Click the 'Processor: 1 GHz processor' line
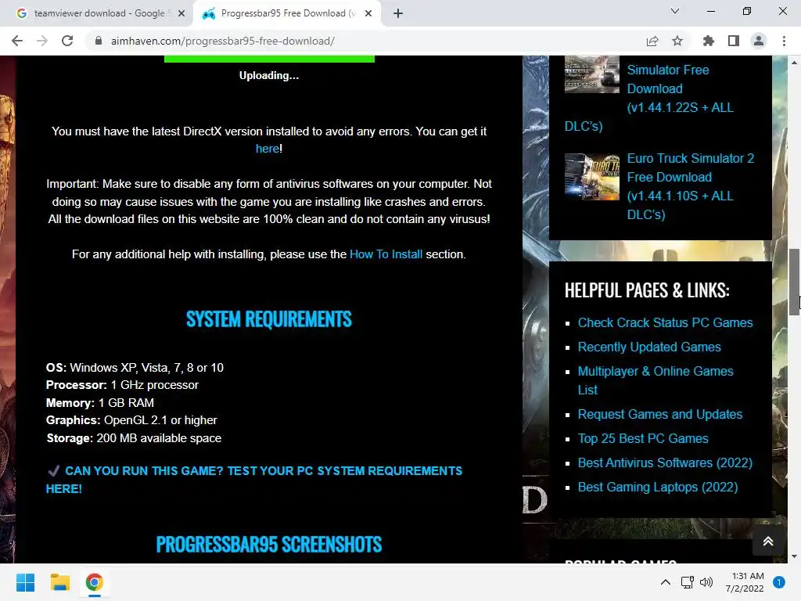 tap(122, 385)
